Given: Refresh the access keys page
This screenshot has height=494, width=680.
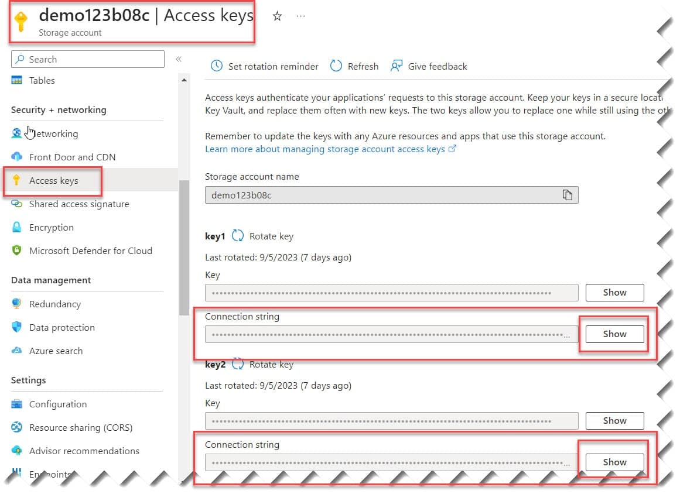Looking at the screenshot, I should pyautogui.click(x=354, y=66).
